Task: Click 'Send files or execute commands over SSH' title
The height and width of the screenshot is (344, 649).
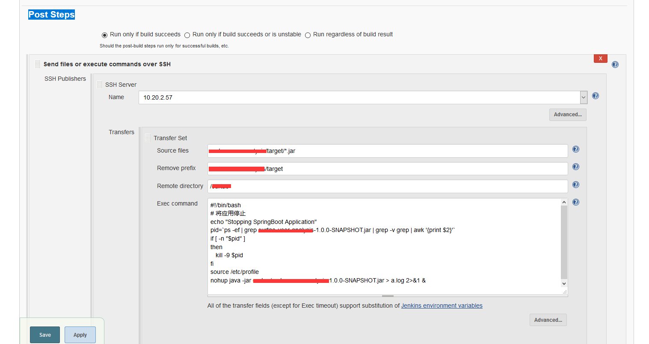Action: click(107, 64)
